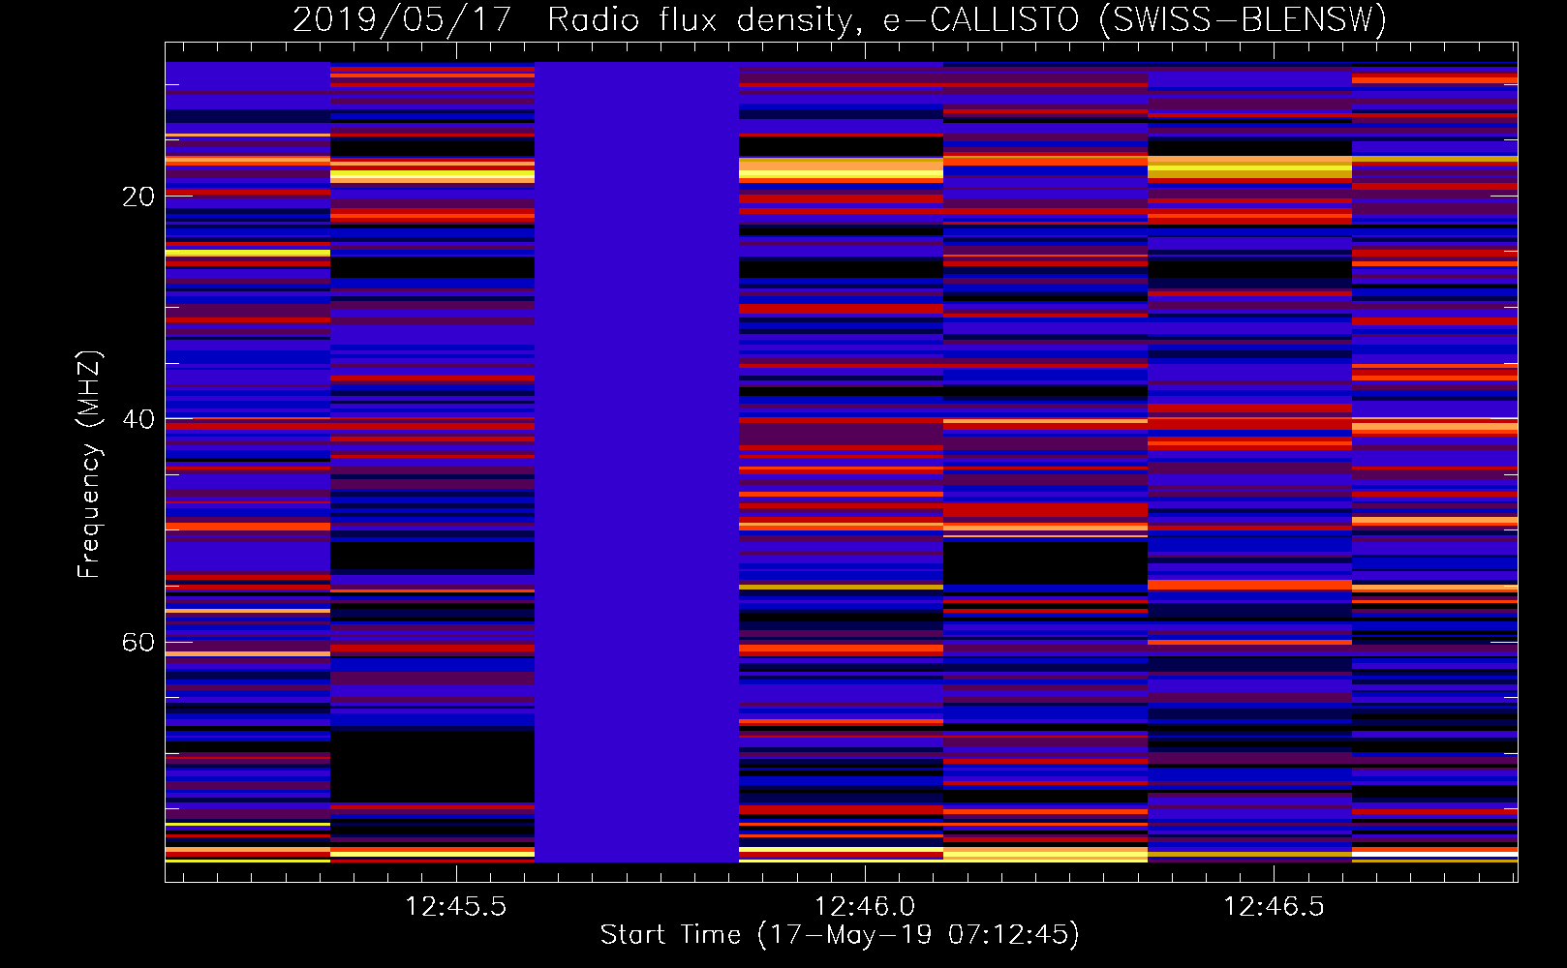Click the y-axis tick label '40'
This screenshot has height=968, width=1567.
pyautogui.click(x=138, y=419)
